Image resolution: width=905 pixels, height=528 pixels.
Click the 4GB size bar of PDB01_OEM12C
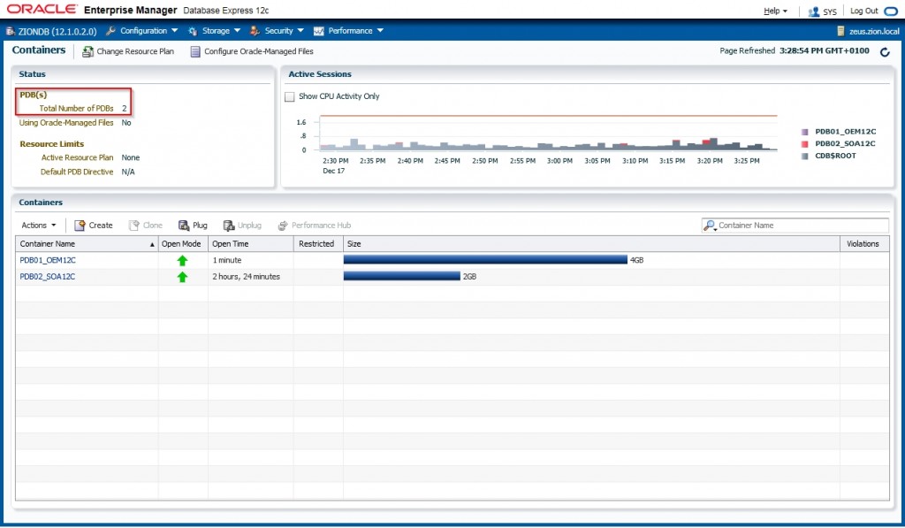tap(486, 259)
